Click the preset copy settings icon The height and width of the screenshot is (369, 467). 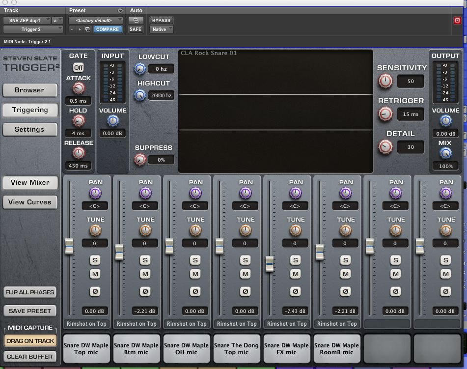88,29
